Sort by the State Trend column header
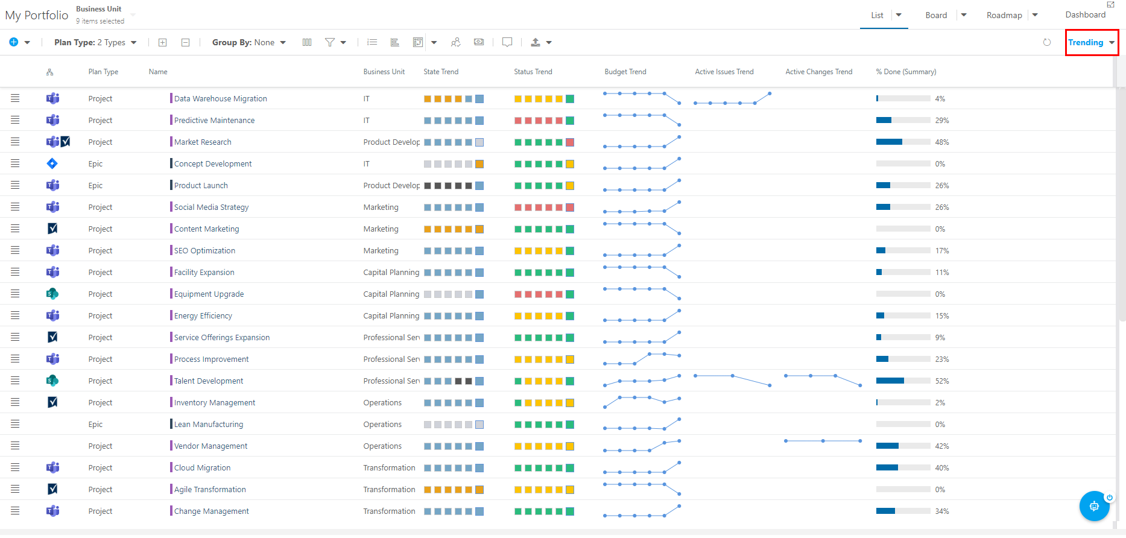1126x538 pixels. pos(441,72)
